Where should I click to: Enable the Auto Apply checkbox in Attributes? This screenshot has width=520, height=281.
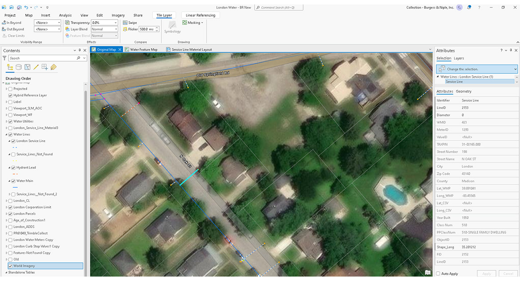[x=438, y=273]
